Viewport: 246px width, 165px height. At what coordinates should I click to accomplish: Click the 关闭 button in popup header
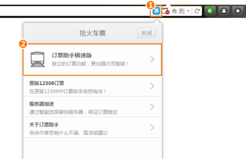[146, 33]
